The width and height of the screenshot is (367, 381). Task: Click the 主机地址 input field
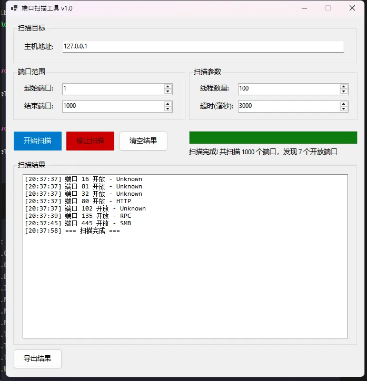pos(203,47)
